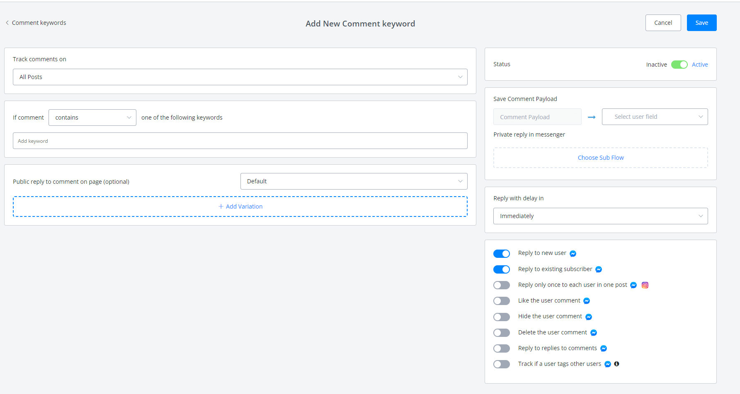Go back to Comment keywords
This screenshot has width=740, height=394.
pyautogui.click(x=39, y=23)
